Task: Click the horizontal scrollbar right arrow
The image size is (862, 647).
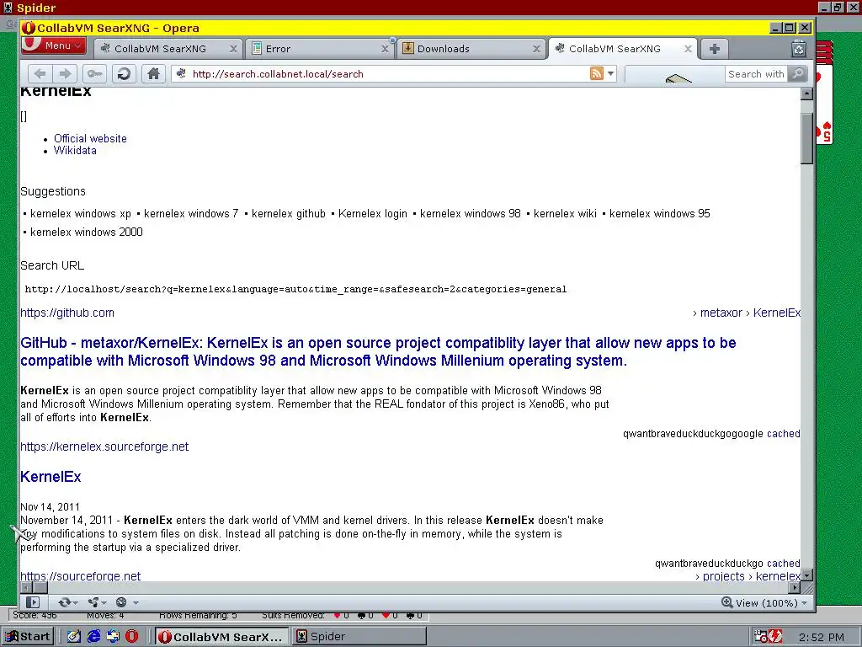Action: pyautogui.click(x=794, y=587)
